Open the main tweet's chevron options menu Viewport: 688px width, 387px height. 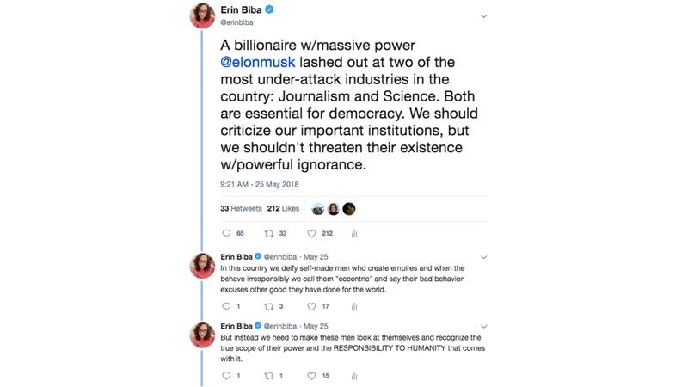click(x=484, y=15)
